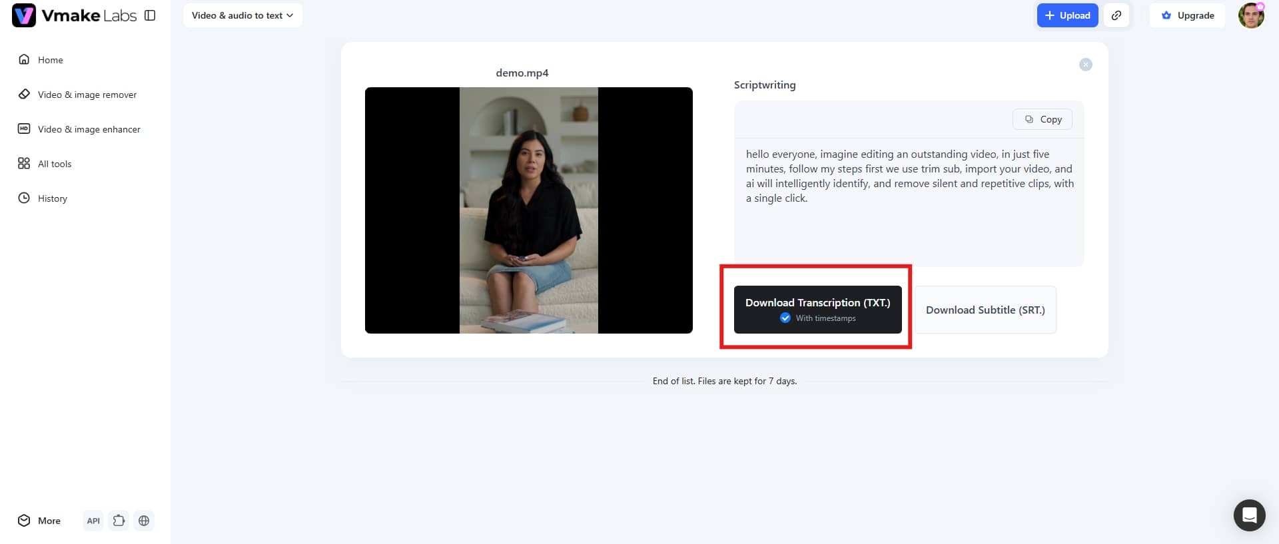Open History page

point(43,198)
